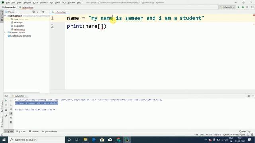
Task: Open pythontuts run configuration dropdown
Action: [227, 7]
